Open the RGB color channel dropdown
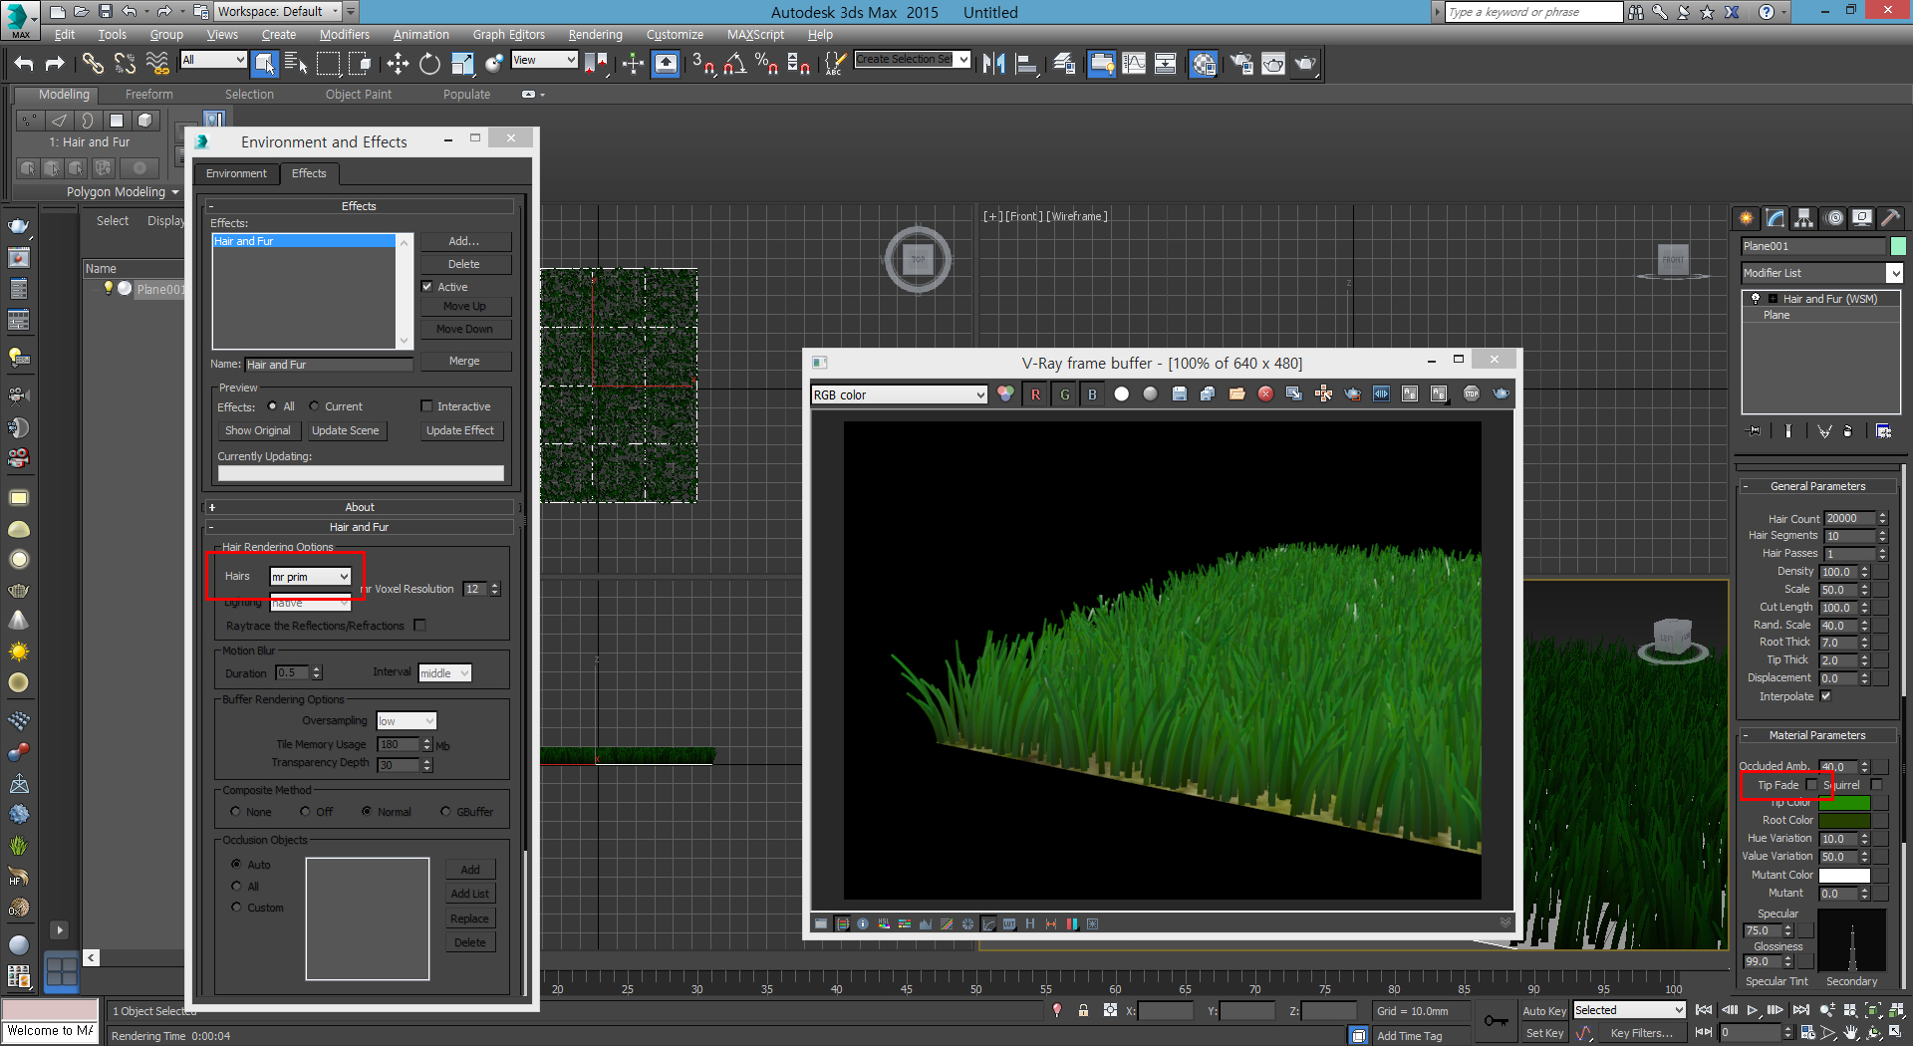Screen dimensions: 1913x1046 coord(899,395)
